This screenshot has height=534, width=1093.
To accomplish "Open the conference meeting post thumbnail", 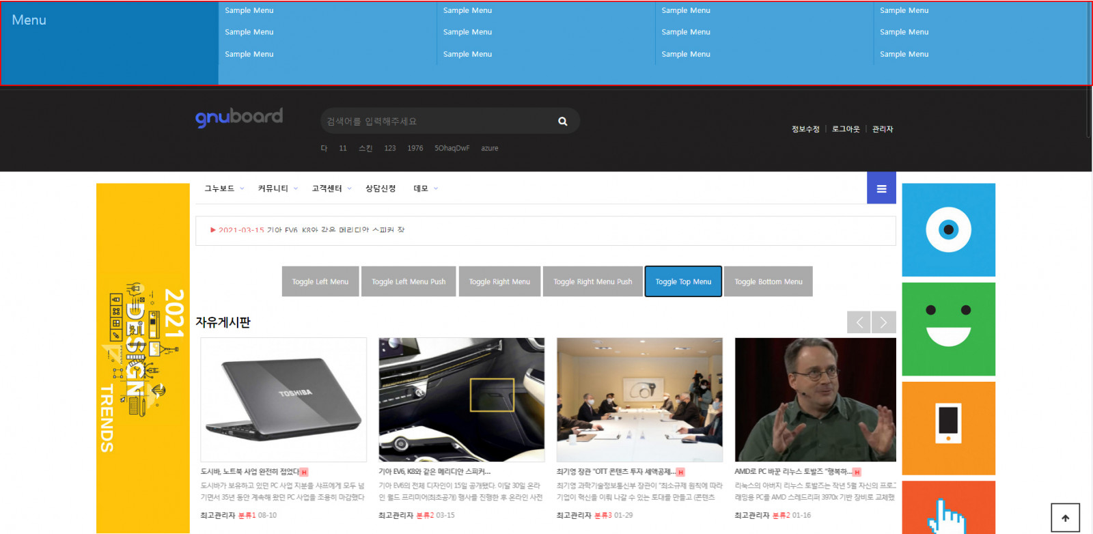I will click(639, 399).
